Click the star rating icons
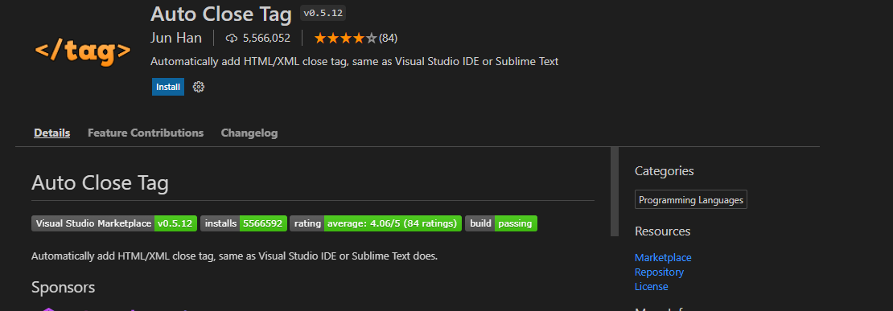Screen dimensions: 893x311 coord(345,38)
